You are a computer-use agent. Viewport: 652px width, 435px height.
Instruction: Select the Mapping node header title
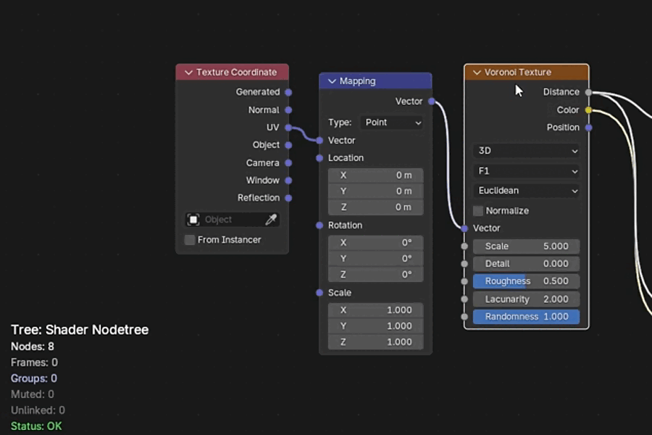point(358,81)
